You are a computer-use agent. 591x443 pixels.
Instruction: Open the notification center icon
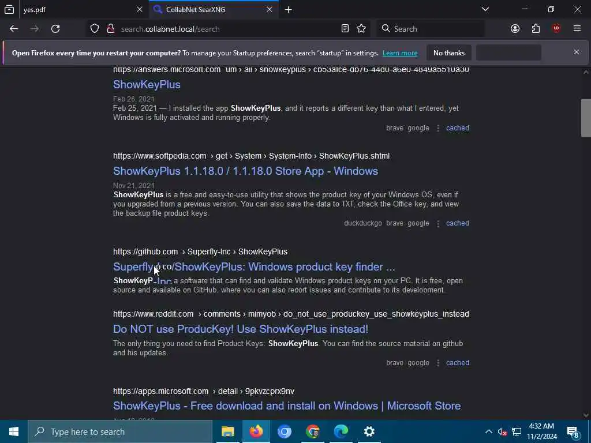click(573, 431)
